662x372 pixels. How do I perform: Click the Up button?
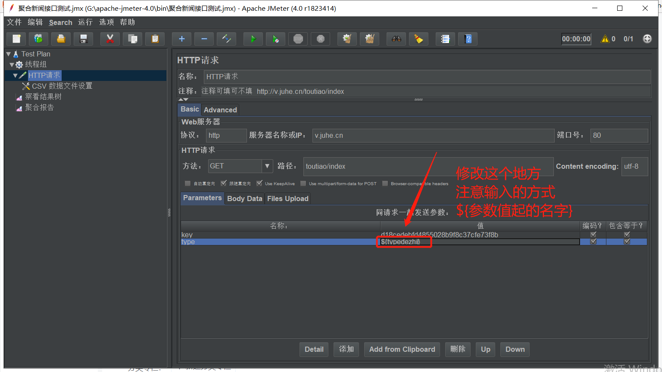[x=486, y=349]
